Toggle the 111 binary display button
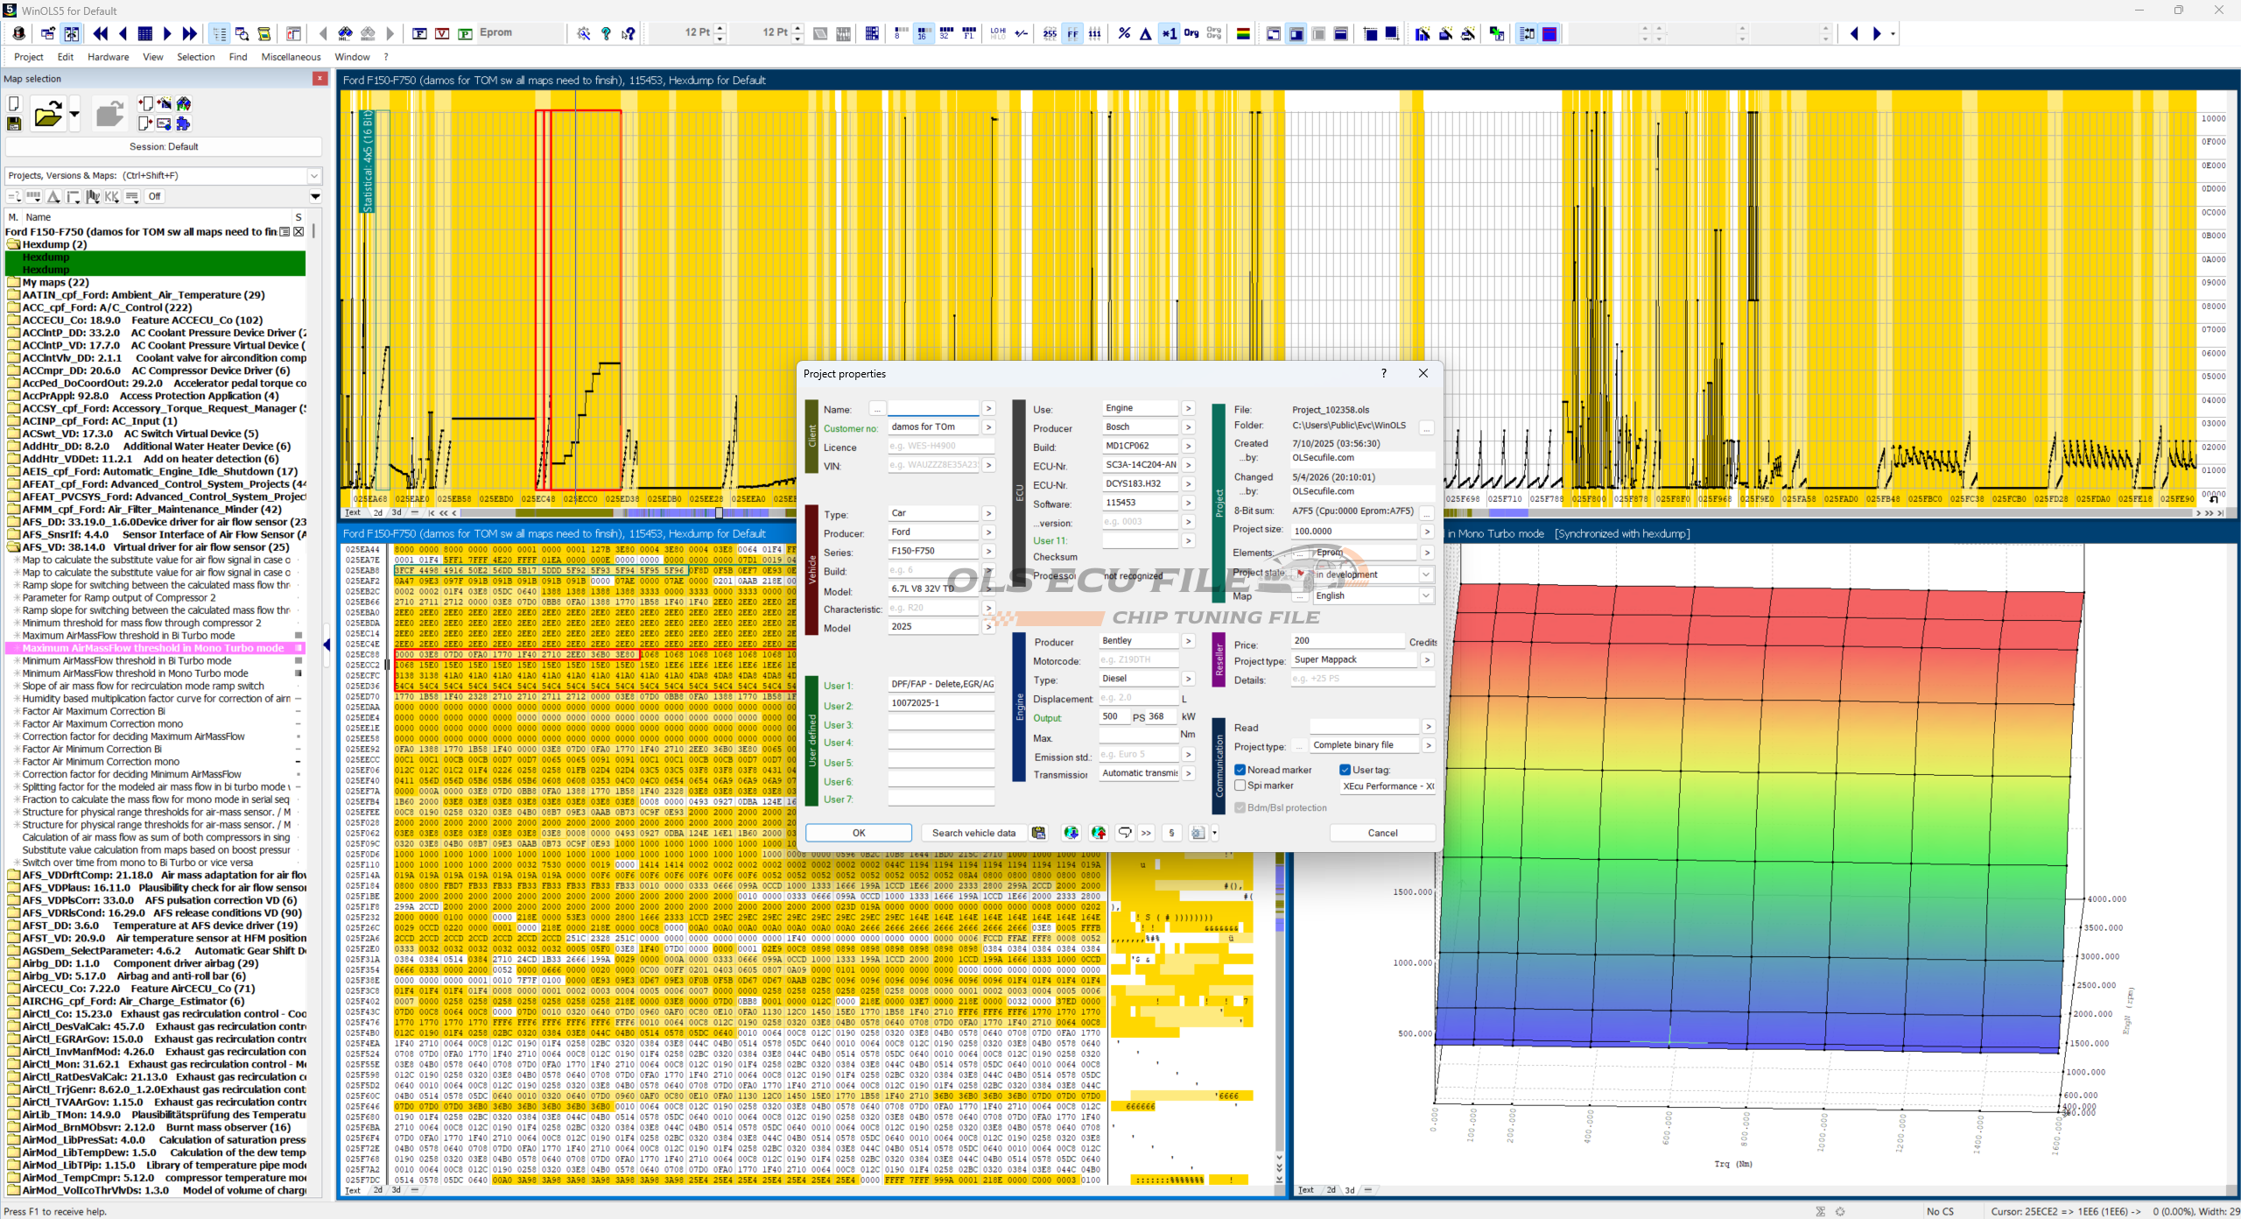The width and height of the screenshot is (2241, 1219). 1095,33
